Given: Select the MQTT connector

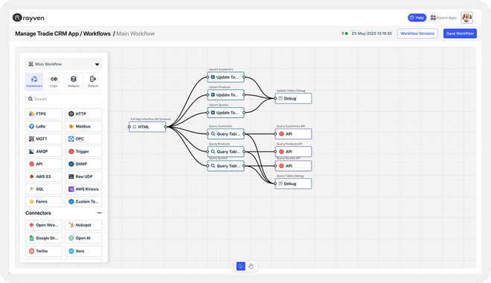Looking at the screenshot, I should click(44, 139).
